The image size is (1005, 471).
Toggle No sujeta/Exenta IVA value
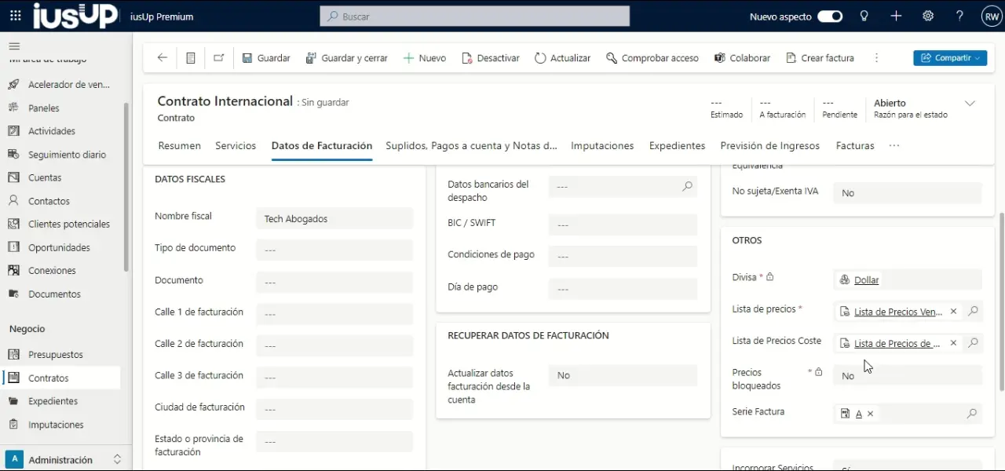(x=906, y=193)
